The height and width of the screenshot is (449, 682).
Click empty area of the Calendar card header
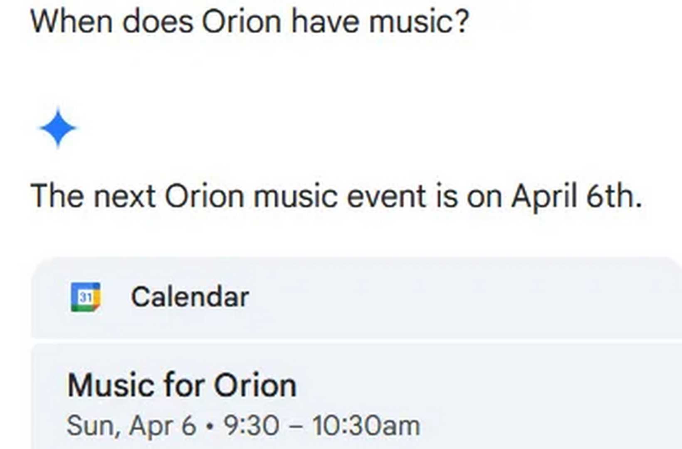coord(457,297)
